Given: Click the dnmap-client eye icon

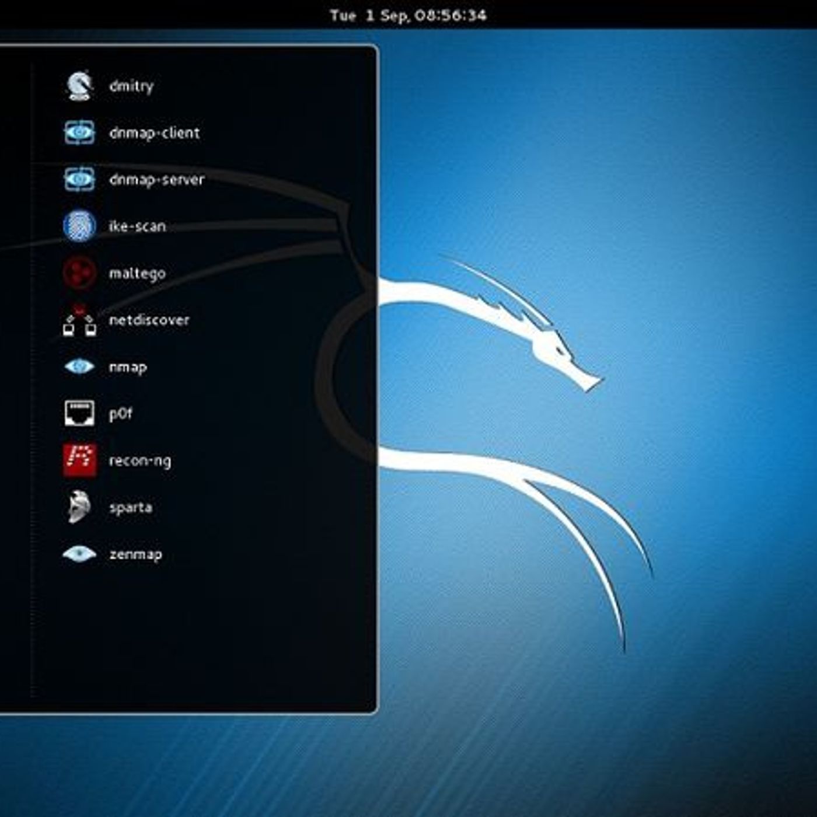Looking at the screenshot, I should click(x=79, y=132).
